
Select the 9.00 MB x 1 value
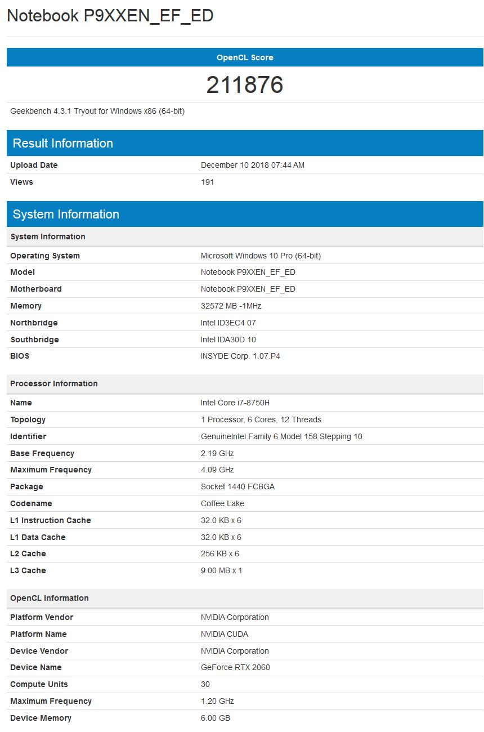click(x=222, y=570)
